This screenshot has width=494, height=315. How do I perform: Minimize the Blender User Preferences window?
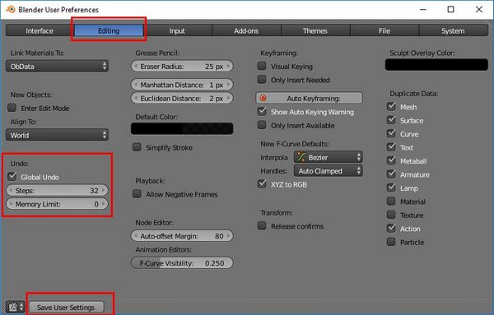pos(423,9)
